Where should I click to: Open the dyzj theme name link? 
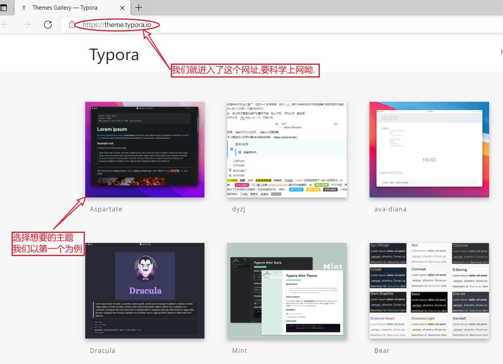(238, 209)
